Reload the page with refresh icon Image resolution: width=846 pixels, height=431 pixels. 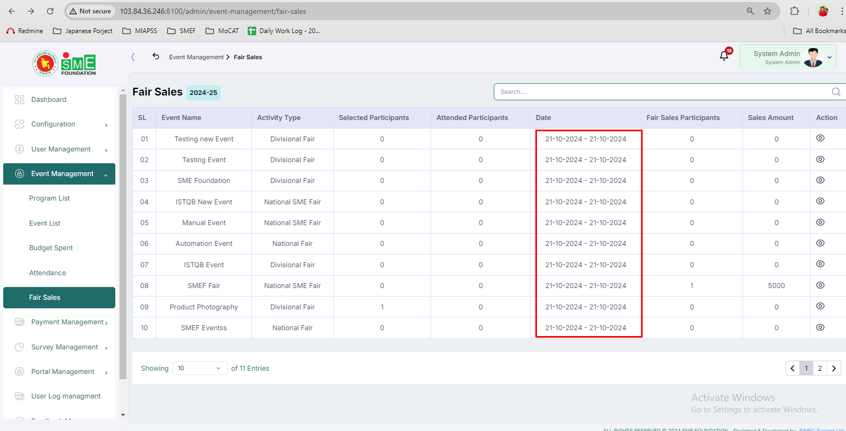coord(50,11)
